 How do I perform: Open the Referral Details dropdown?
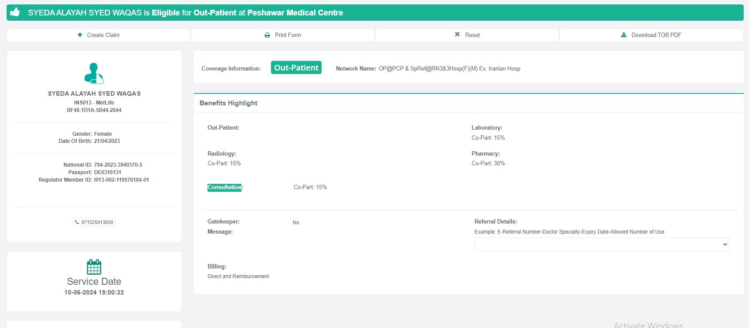click(601, 244)
